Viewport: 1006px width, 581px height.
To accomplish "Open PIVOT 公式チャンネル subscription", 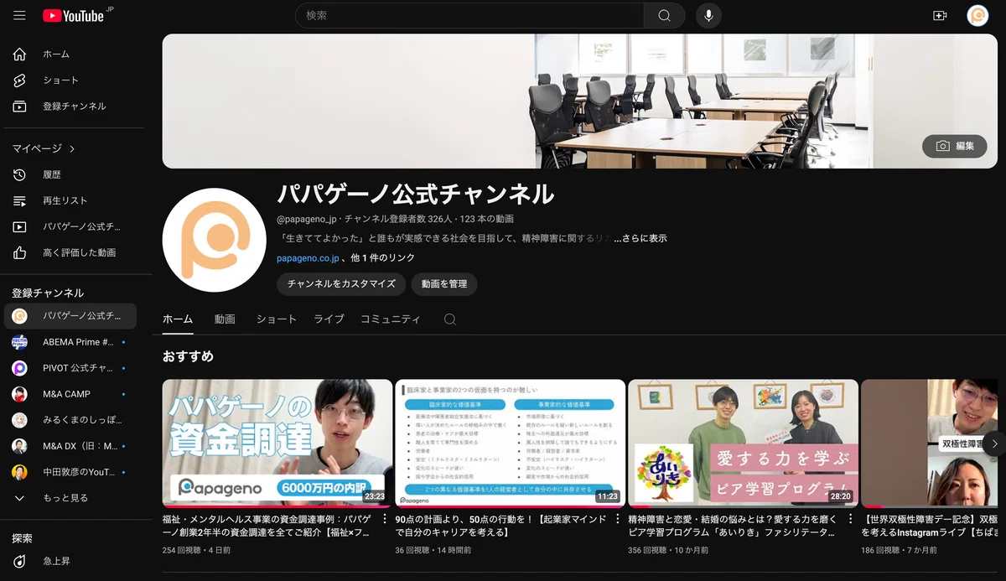I will click(x=70, y=368).
